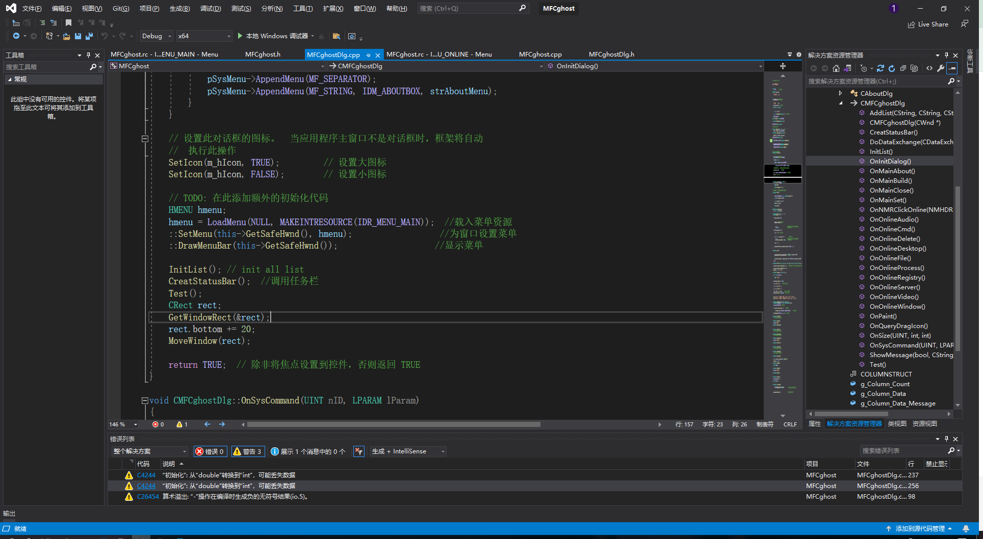
Task: Open properties via the wrench icon
Action: point(941,68)
